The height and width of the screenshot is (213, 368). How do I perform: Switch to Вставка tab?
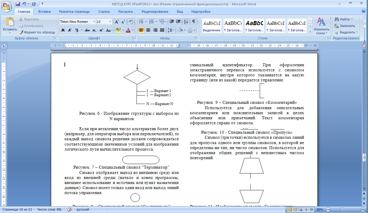tap(44, 12)
